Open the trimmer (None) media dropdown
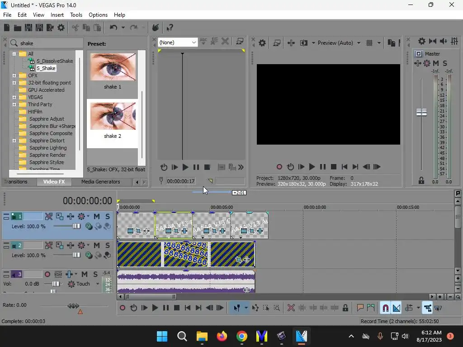 tap(178, 42)
